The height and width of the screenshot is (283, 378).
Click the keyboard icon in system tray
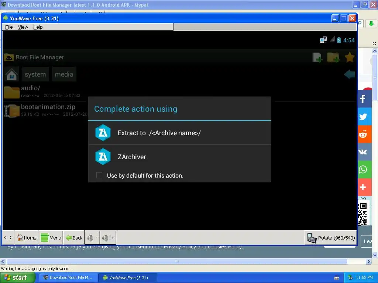[x=337, y=278]
